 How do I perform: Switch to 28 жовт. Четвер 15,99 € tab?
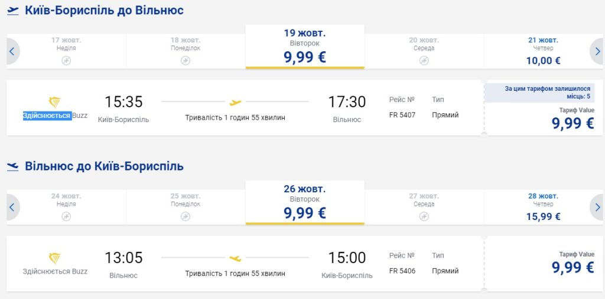(x=543, y=207)
